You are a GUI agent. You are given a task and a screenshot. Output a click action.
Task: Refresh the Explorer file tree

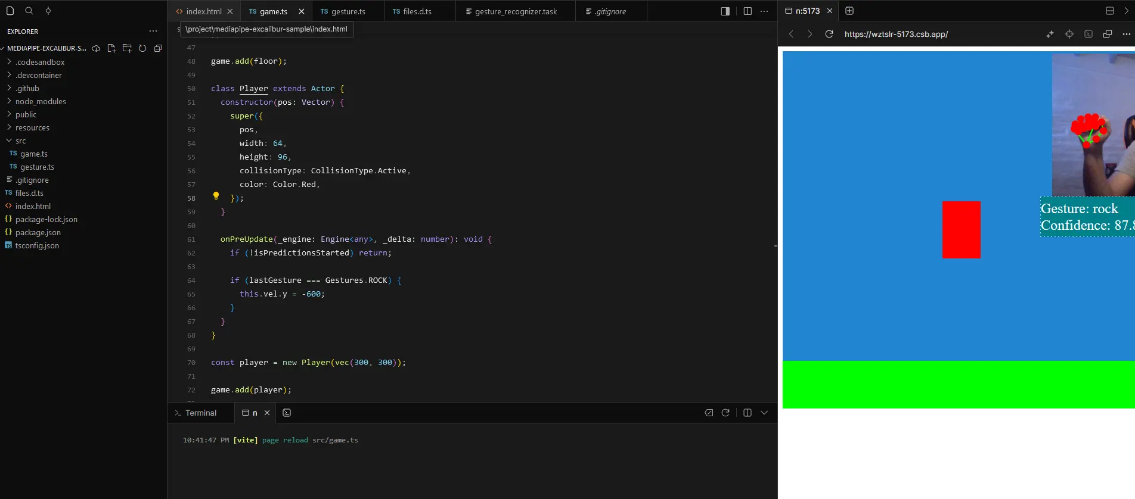142,48
